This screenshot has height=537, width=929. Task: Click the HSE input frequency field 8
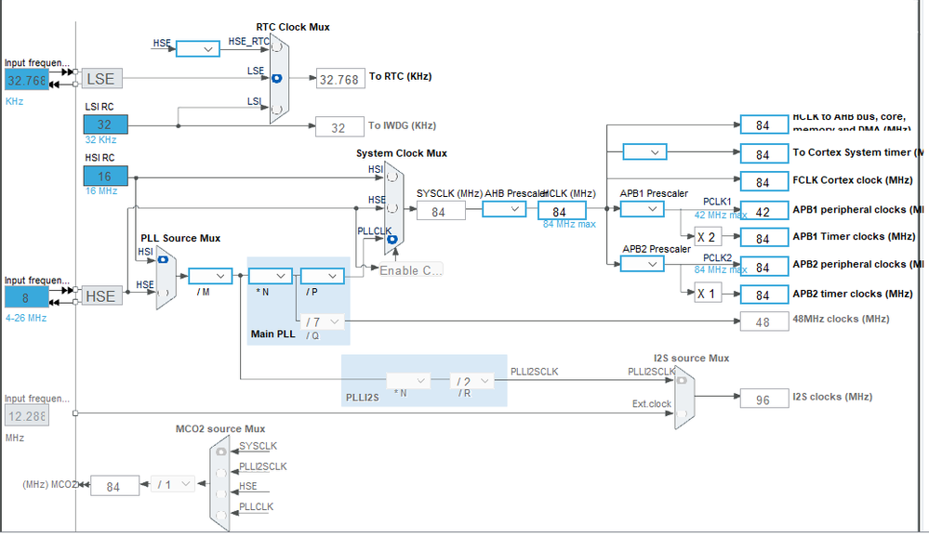[27, 297]
